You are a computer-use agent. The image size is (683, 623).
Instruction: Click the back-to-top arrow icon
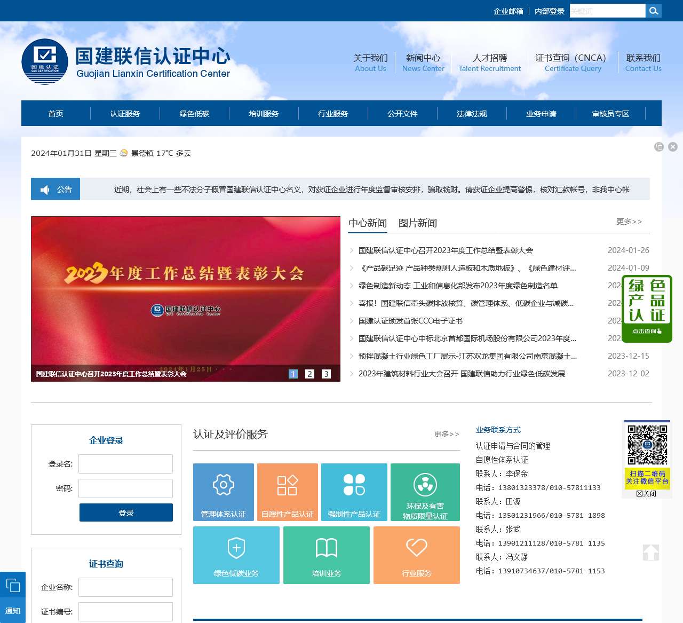(x=651, y=552)
